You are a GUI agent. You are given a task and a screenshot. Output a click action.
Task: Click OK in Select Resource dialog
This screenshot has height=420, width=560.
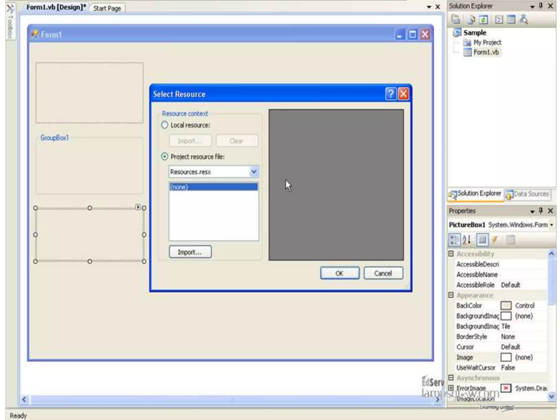click(340, 273)
